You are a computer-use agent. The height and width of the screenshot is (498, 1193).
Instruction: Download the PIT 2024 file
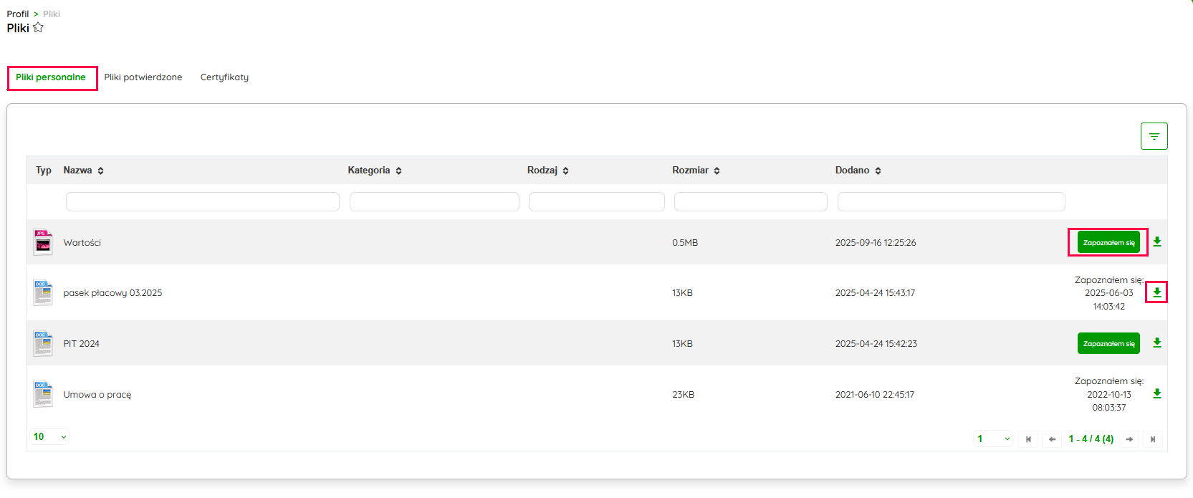coord(1156,343)
